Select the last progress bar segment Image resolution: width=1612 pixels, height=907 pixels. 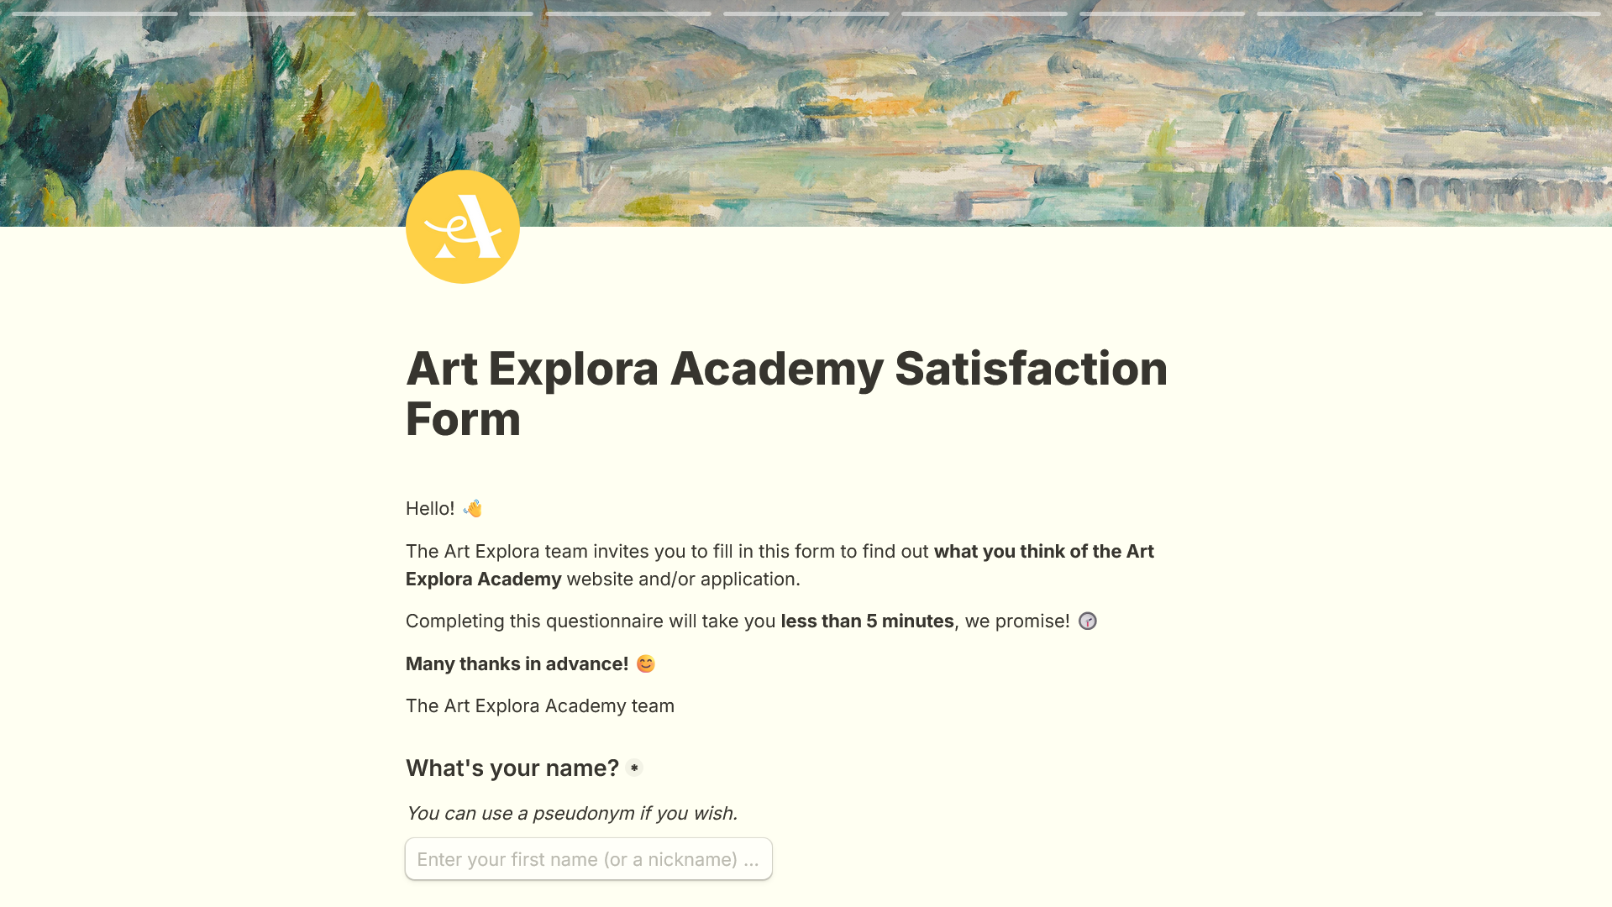[x=1518, y=13]
